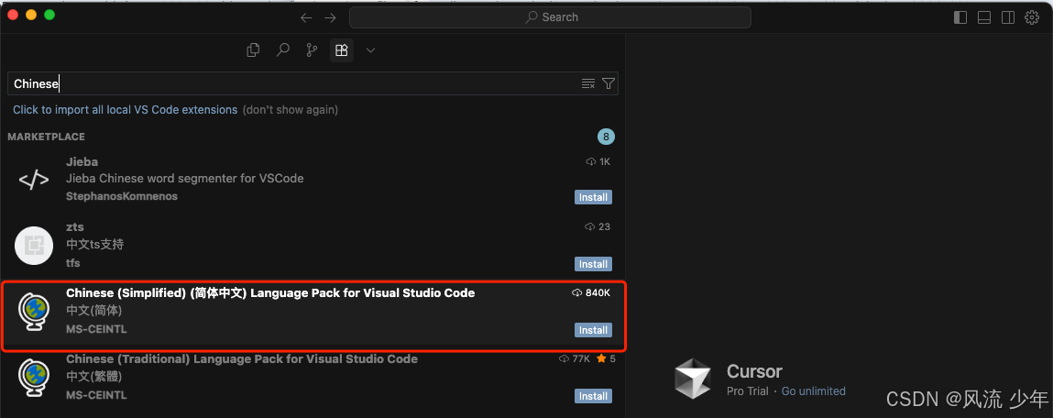Click the Chinese (Simplified) globe icon
The width and height of the screenshot is (1053, 418).
[x=34, y=312]
